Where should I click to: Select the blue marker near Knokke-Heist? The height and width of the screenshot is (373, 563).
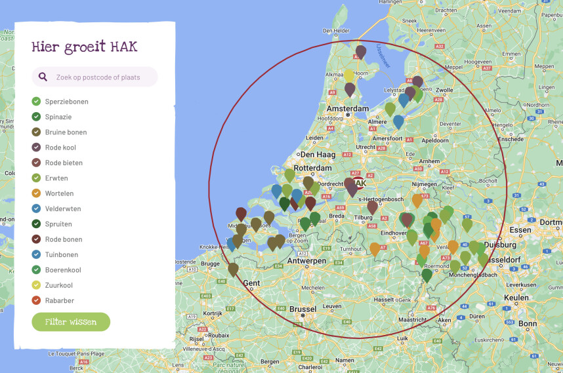pos(231,245)
